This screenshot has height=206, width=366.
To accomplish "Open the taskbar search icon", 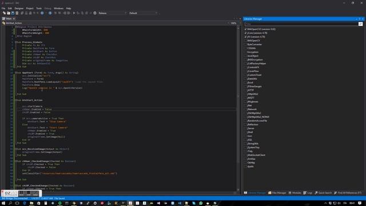I will point(10,203).
